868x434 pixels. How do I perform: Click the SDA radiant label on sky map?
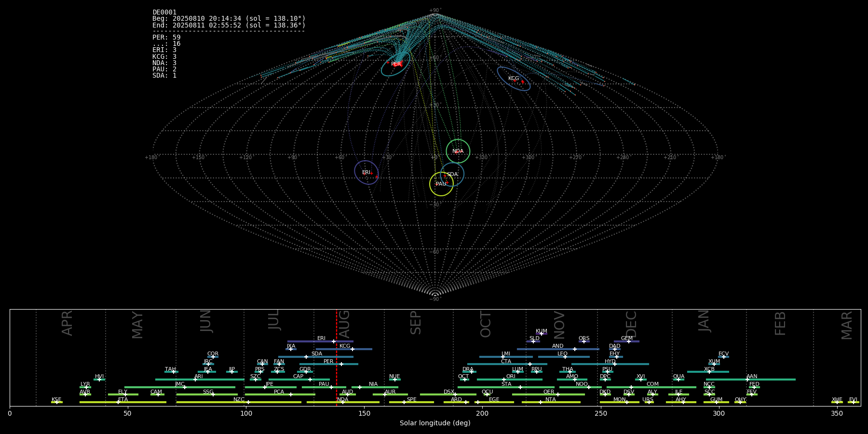[452, 175]
